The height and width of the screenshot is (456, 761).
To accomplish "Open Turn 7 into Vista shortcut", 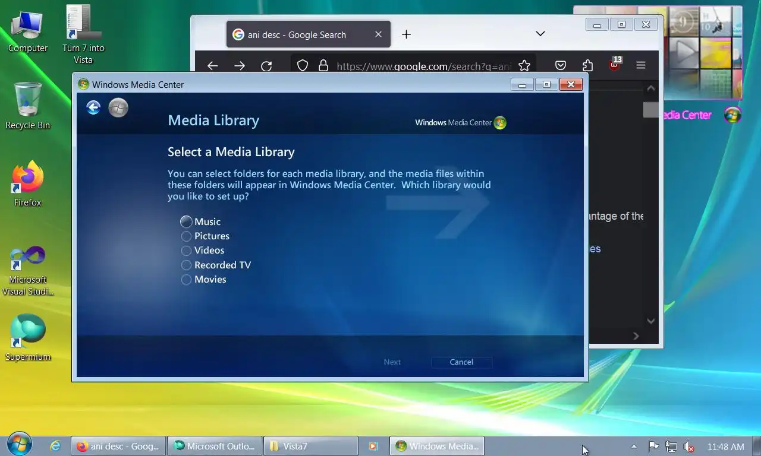I will tap(83, 34).
